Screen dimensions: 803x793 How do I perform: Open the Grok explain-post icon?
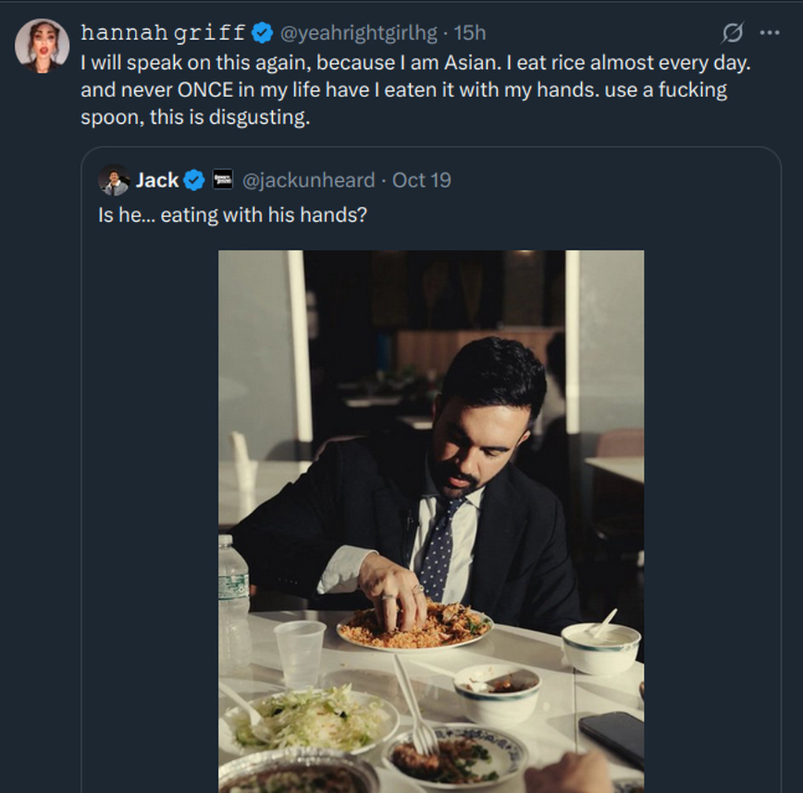coord(732,33)
